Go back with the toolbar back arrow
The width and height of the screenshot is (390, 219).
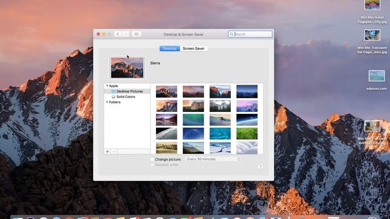[x=118, y=34]
